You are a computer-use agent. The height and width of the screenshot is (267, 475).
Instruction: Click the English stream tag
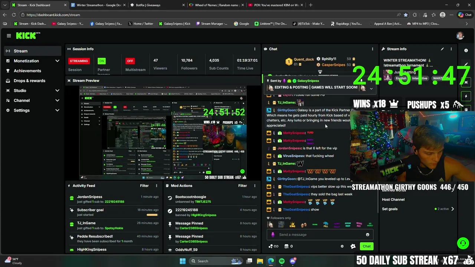401,79
